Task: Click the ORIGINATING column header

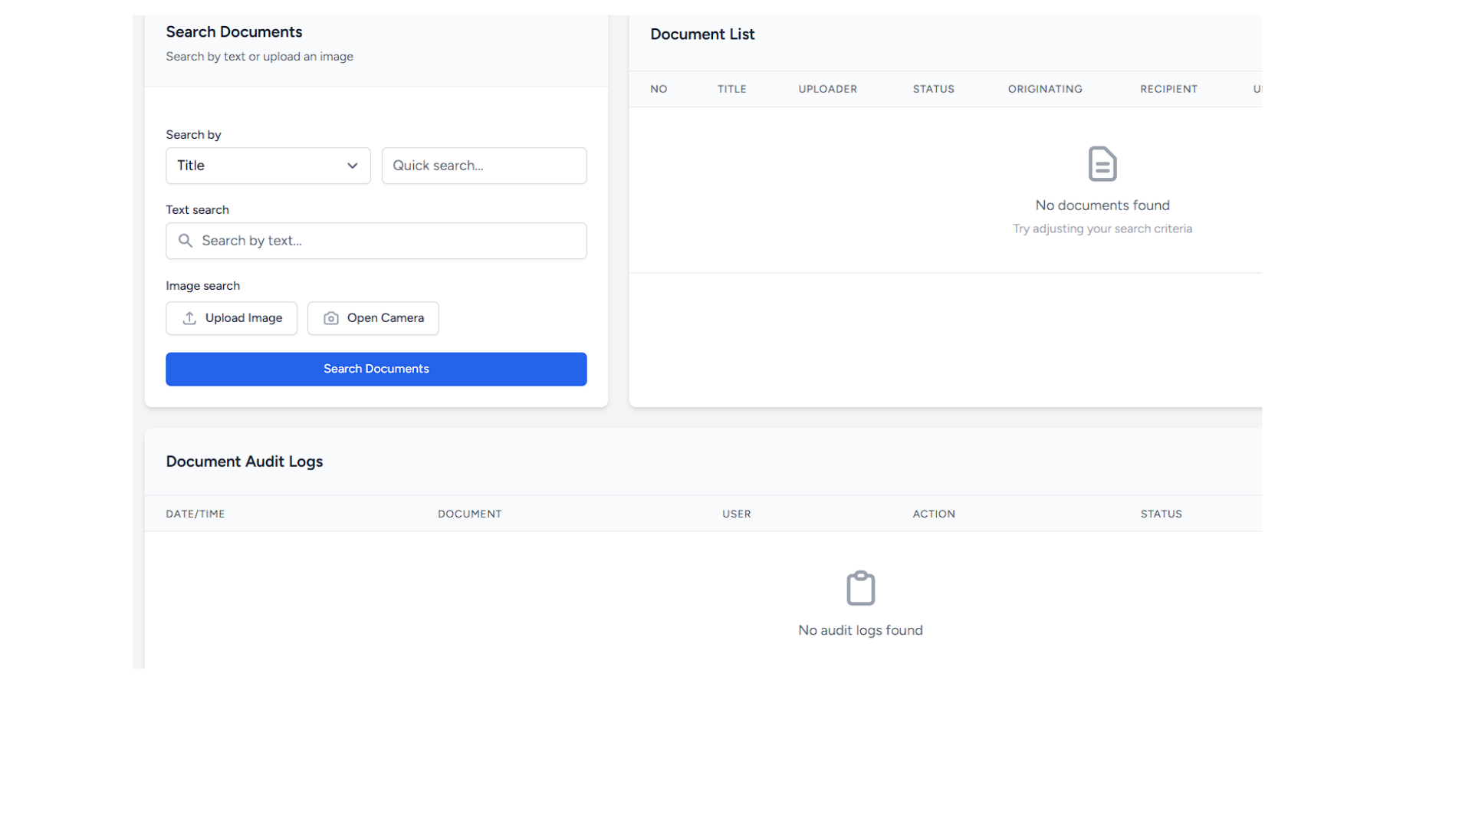Action: click(1045, 89)
